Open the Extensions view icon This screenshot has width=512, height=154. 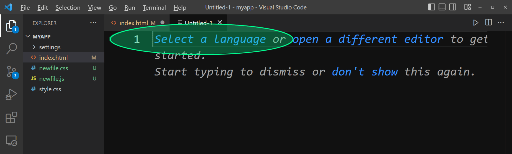click(x=11, y=118)
